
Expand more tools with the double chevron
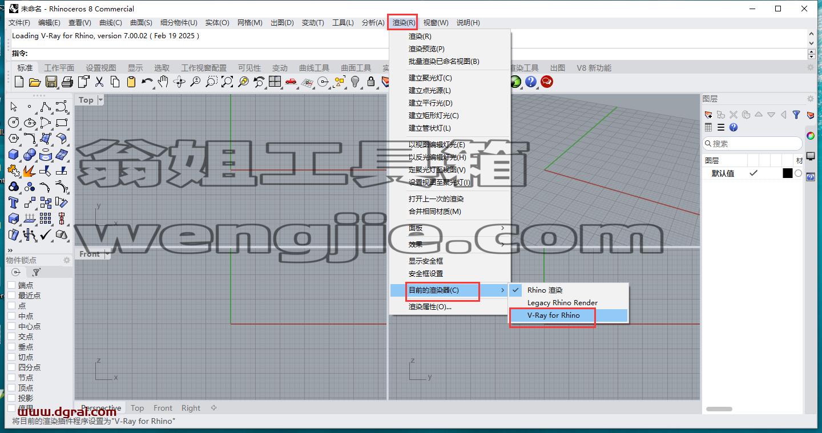point(10,250)
